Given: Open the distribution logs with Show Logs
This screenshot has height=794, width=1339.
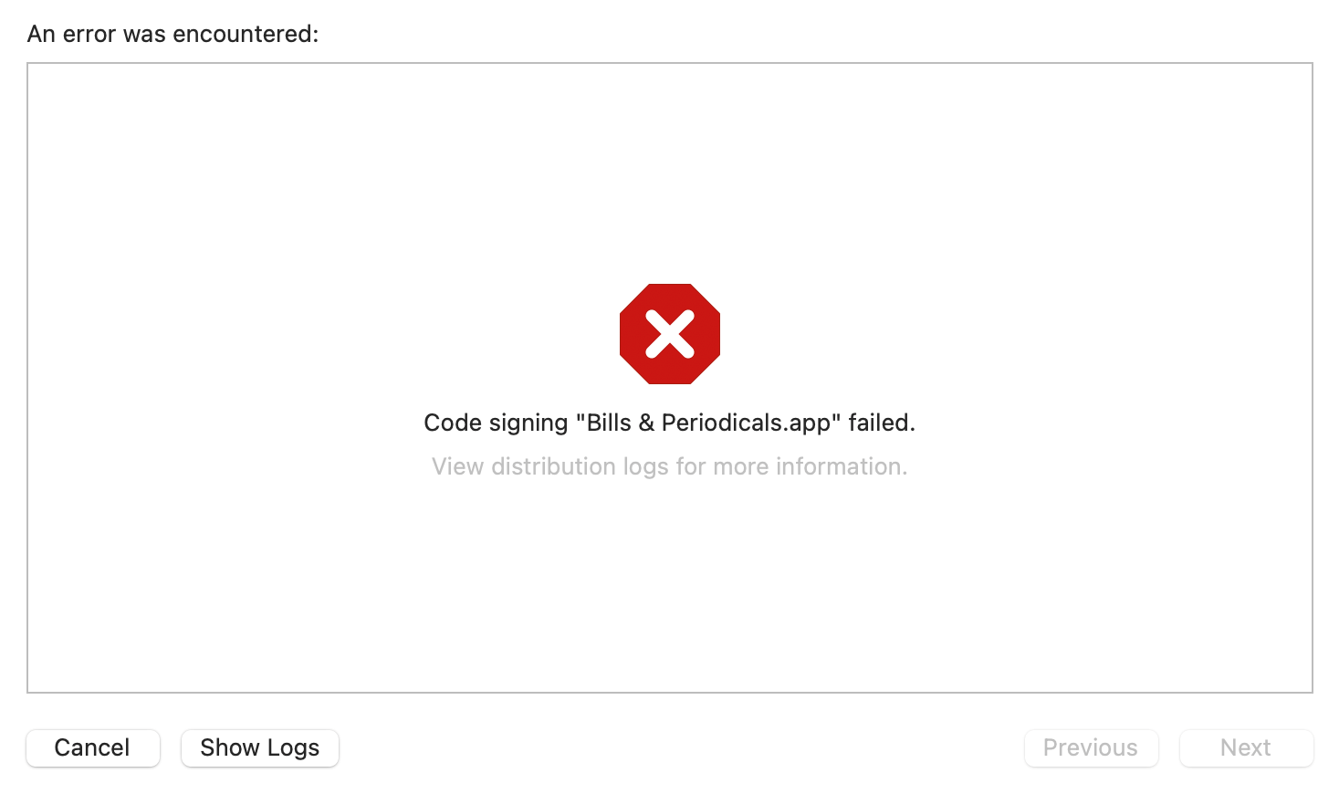Looking at the screenshot, I should 259,747.
